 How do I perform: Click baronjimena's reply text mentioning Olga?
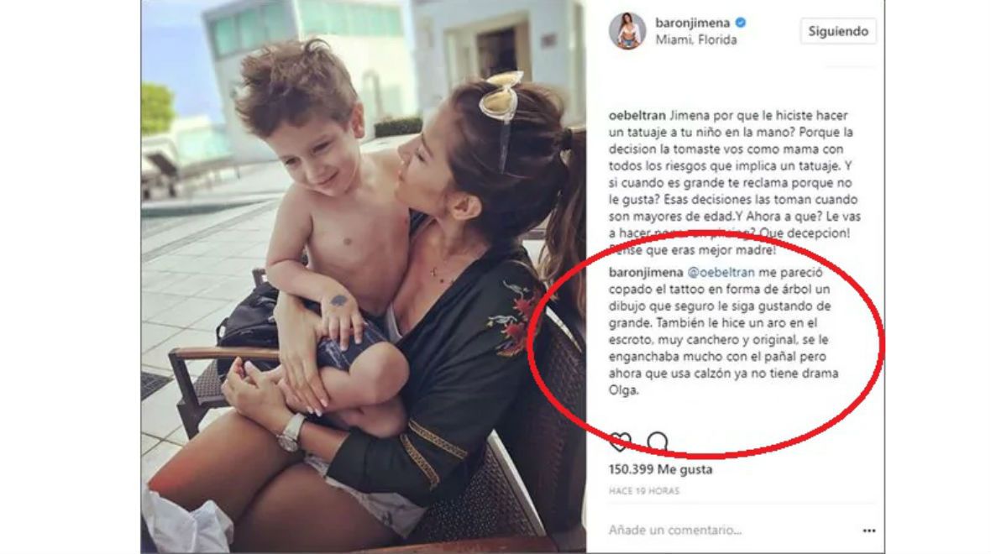click(724, 332)
